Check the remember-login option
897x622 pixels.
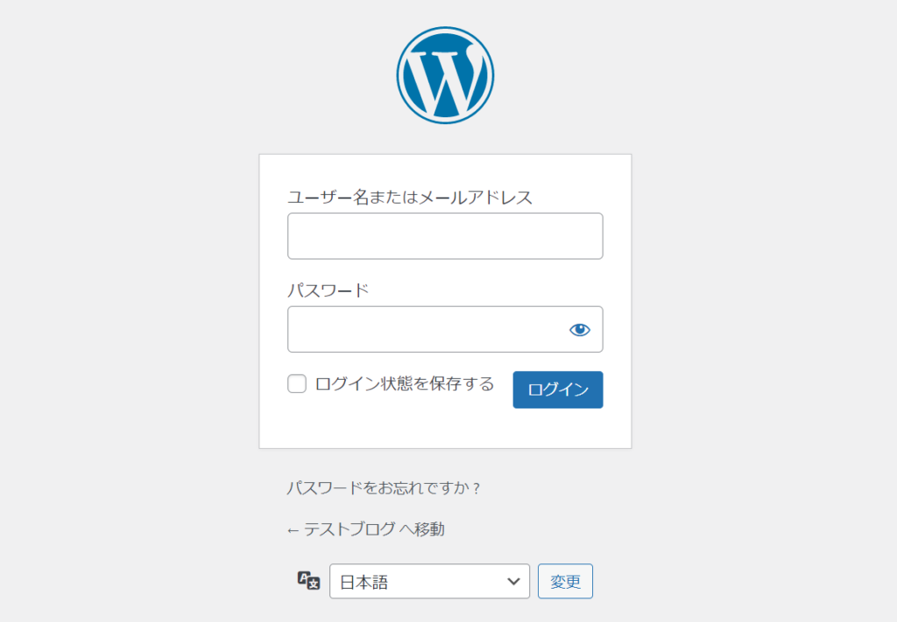pos(296,383)
